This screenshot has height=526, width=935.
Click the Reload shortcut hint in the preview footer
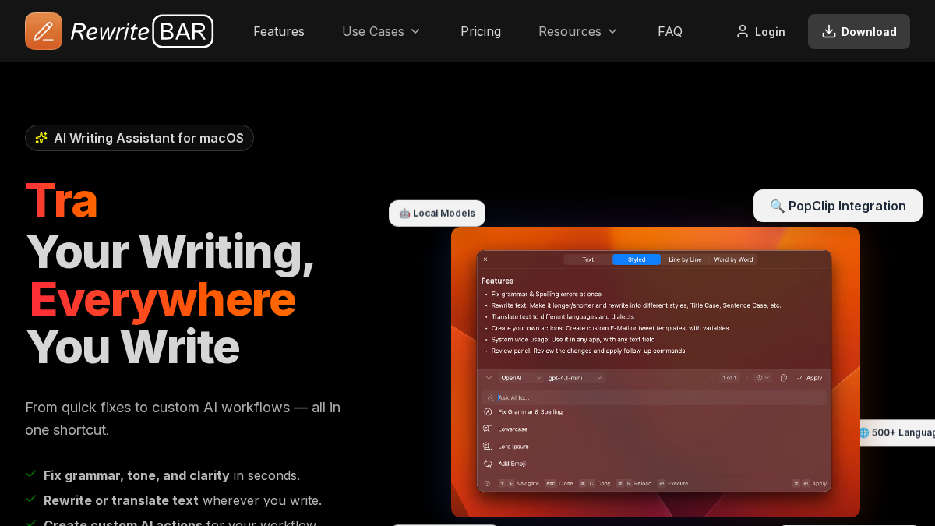[633, 483]
